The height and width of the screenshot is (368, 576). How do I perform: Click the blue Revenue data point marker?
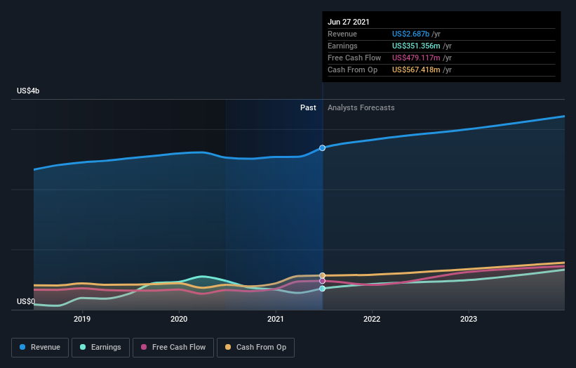[x=322, y=147]
